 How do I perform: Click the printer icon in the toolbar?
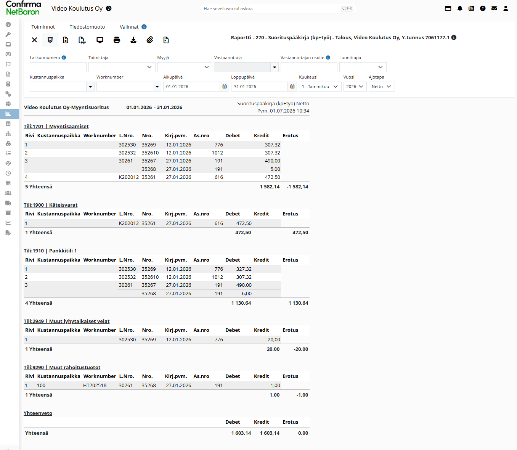click(x=117, y=40)
